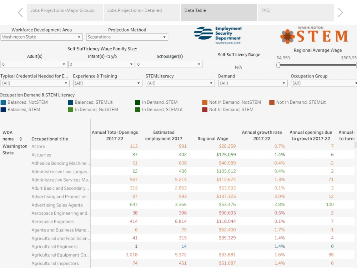Click Annual openings due to growth header
This screenshot has height=268, width=357.
coord(311,135)
